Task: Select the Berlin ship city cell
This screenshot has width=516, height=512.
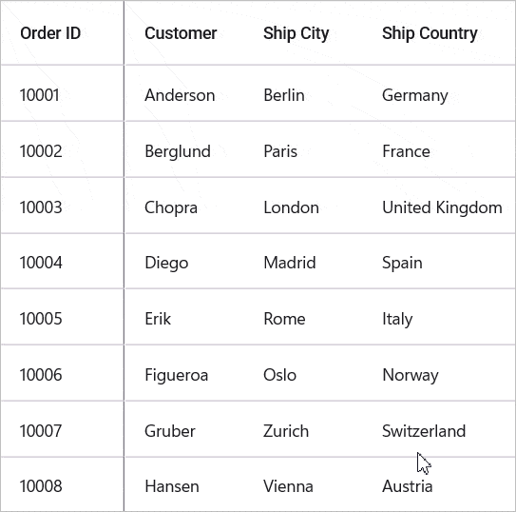Action: tap(303, 93)
